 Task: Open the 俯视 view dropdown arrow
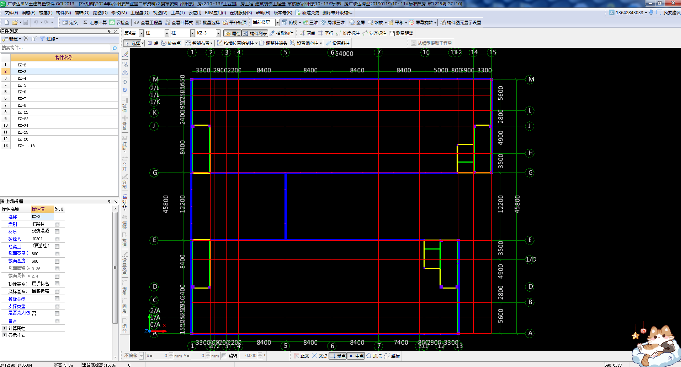[300, 22]
